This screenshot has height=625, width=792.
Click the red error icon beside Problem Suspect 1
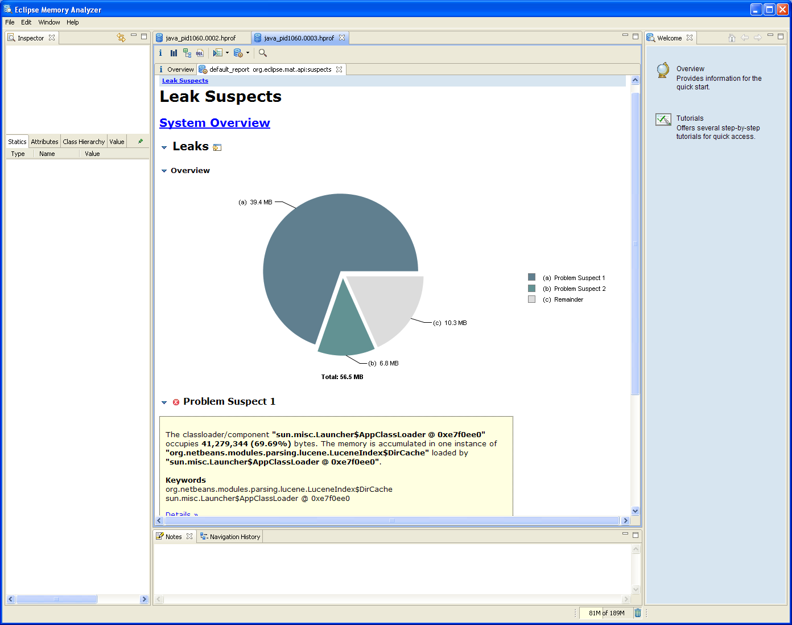tap(176, 402)
